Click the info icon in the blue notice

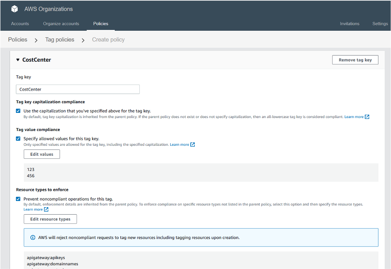pos(33,237)
